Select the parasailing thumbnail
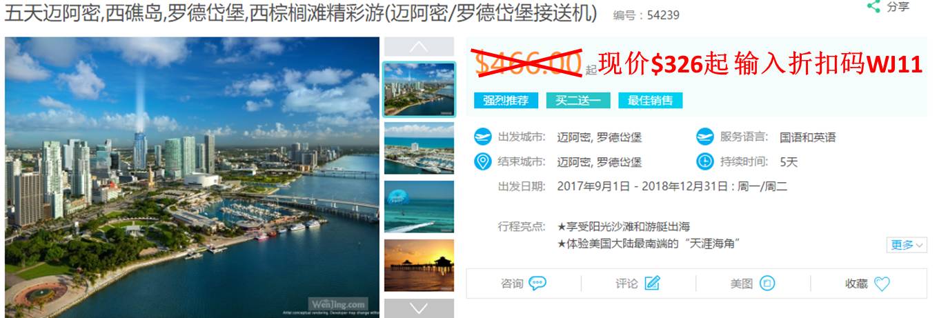Image resolution: width=939 pixels, height=318 pixels. click(x=419, y=207)
